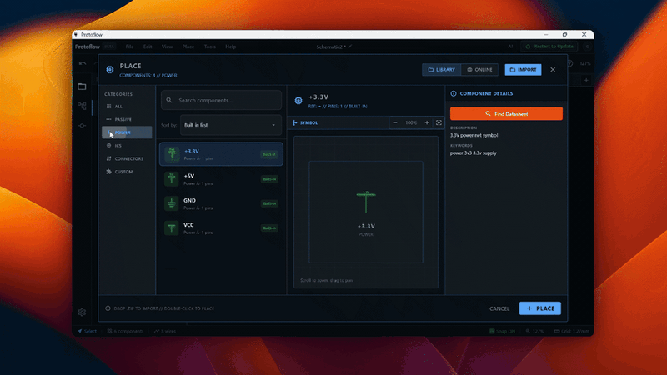Click the 5 wires status entry

pos(165,331)
